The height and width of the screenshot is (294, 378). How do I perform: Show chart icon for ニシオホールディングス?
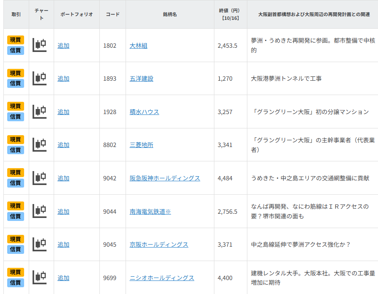40,278
